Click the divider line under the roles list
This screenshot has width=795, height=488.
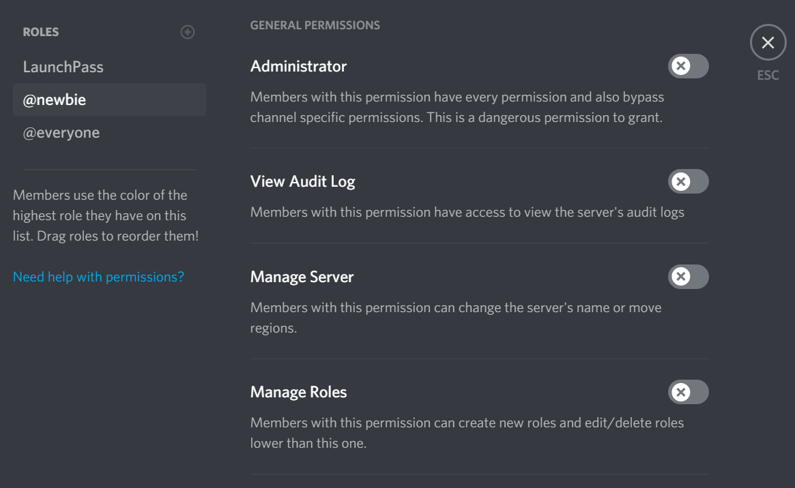109,168
